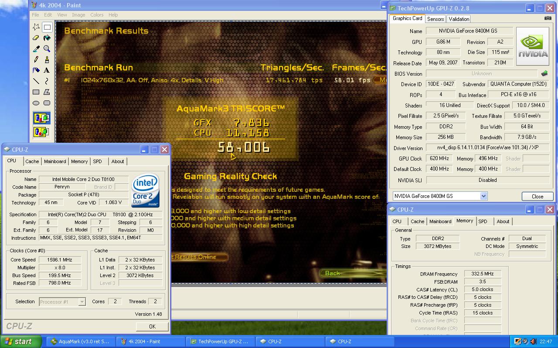Activate the Magnifier tool in Paint
Image resolution: width=558 pixels, height=348 pixels.
tap(47, 49)
